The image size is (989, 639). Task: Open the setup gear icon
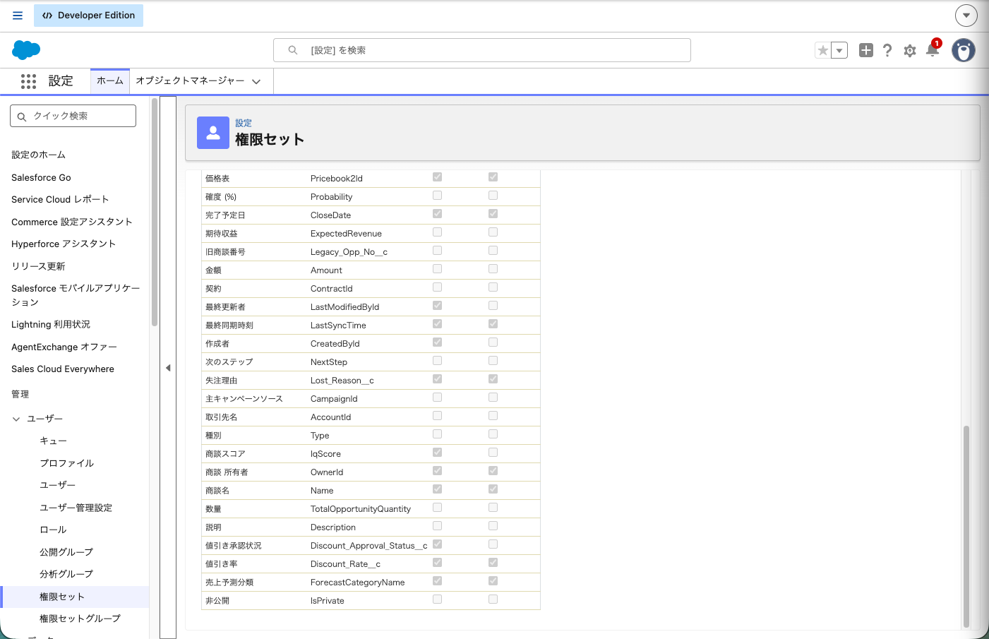coord(910,50)
